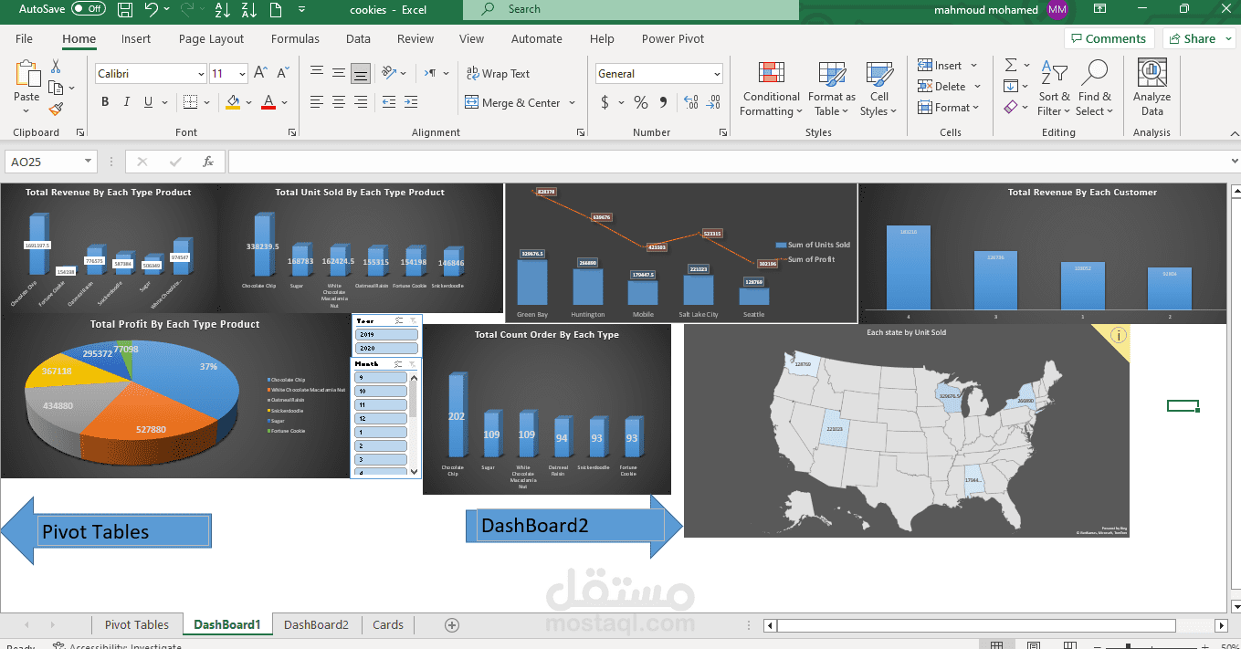Screen dimensions: 1241x649
Task: Open Find & Select dropdown
Action: click(1094, 89)
